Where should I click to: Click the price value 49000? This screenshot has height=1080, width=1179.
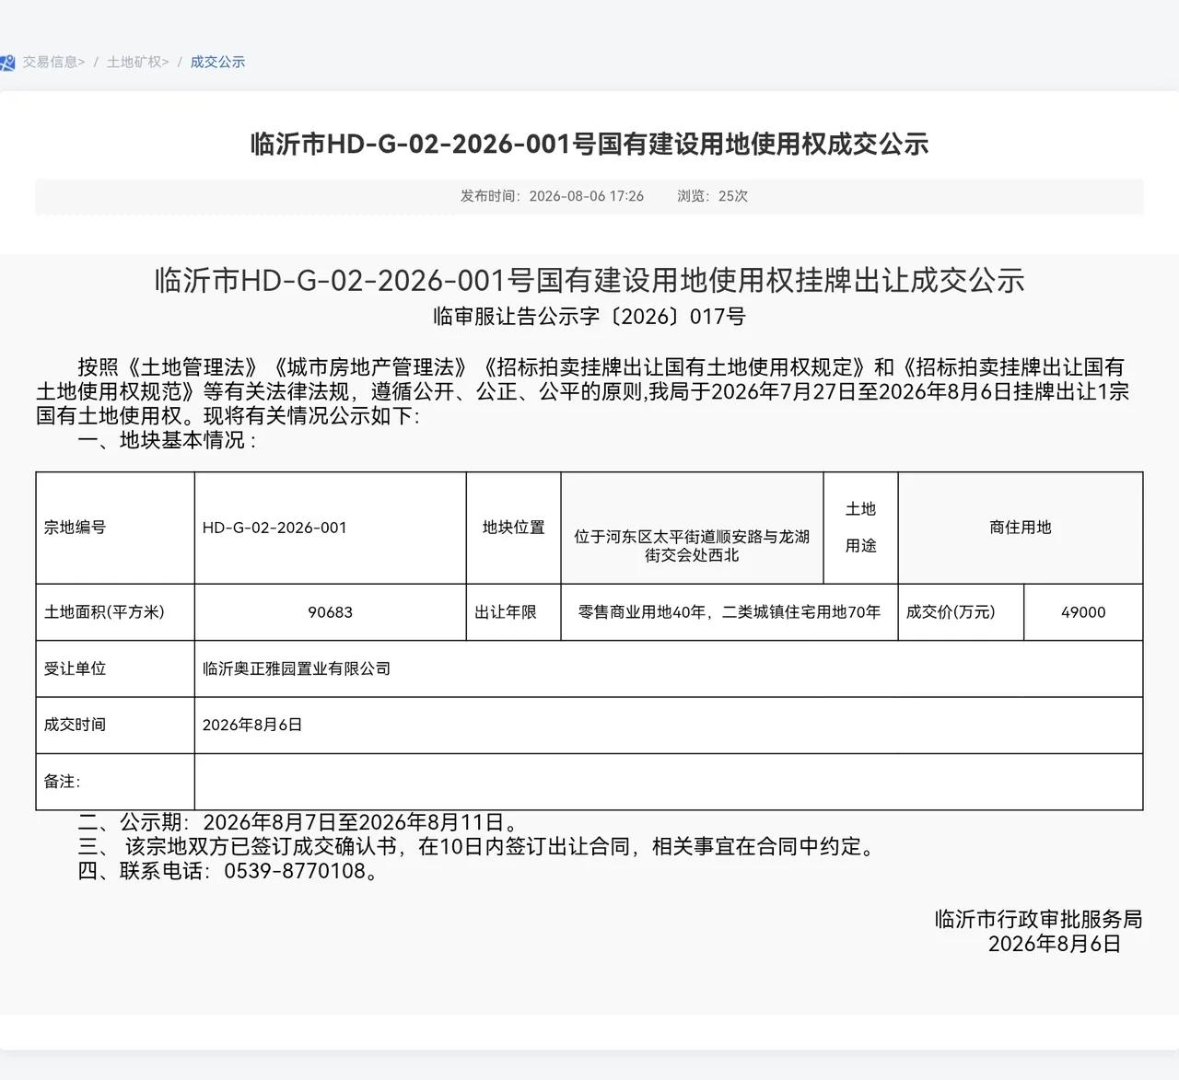(1083, 612)
